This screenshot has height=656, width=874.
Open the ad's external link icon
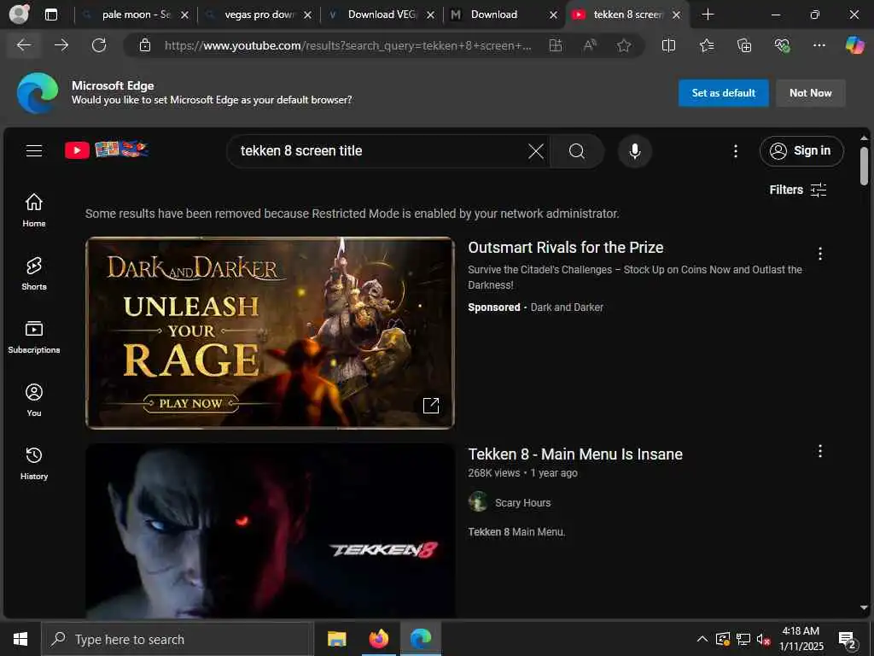431,406
